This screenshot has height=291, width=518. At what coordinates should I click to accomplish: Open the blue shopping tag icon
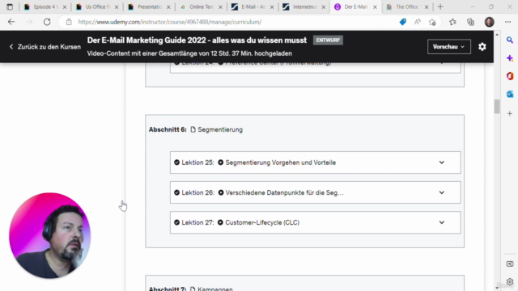pyautogui.click(x=403, y=22)
